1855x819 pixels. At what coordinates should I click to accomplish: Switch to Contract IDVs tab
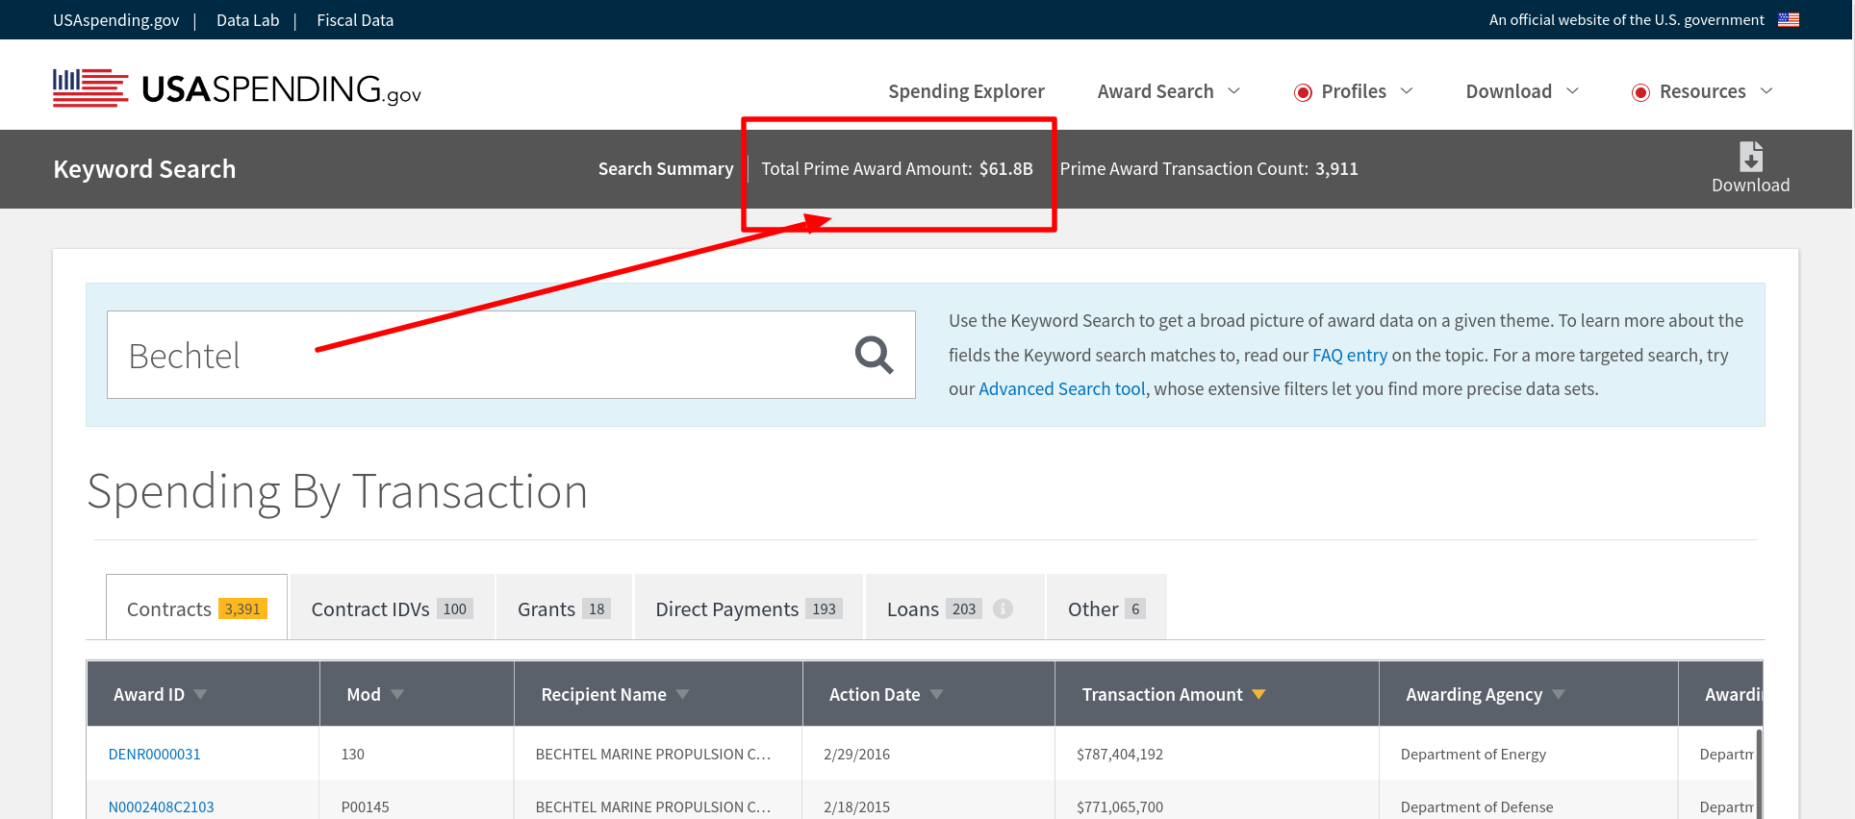[x=393, y=608]
